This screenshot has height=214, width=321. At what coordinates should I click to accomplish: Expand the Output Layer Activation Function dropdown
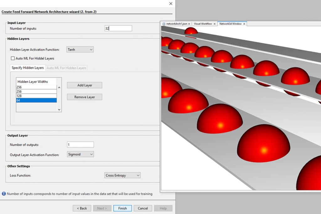[81, 154]
